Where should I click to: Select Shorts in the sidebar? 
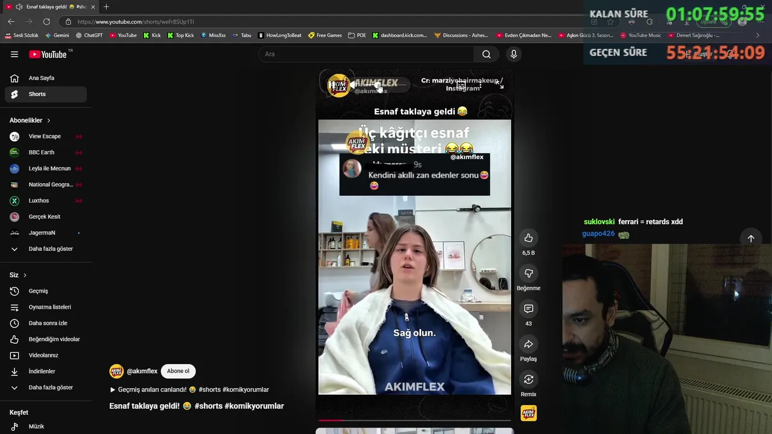point(46,94)
